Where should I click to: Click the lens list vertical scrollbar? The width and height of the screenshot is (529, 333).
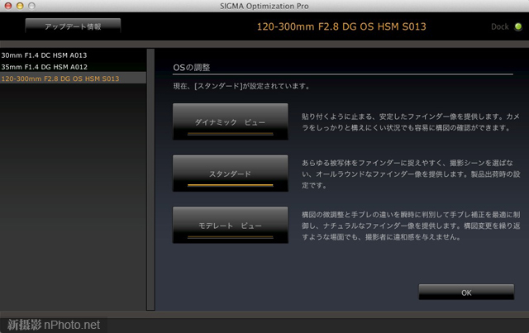(150, 179)
